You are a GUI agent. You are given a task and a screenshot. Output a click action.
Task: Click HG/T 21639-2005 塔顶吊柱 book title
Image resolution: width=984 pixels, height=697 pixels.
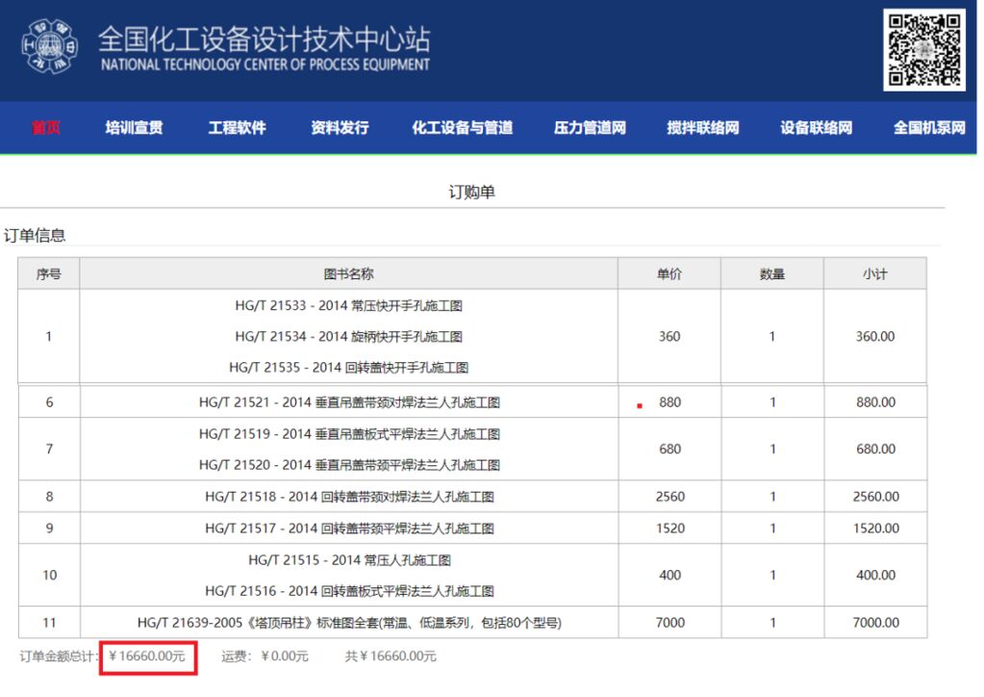click(x=348, y=623)
